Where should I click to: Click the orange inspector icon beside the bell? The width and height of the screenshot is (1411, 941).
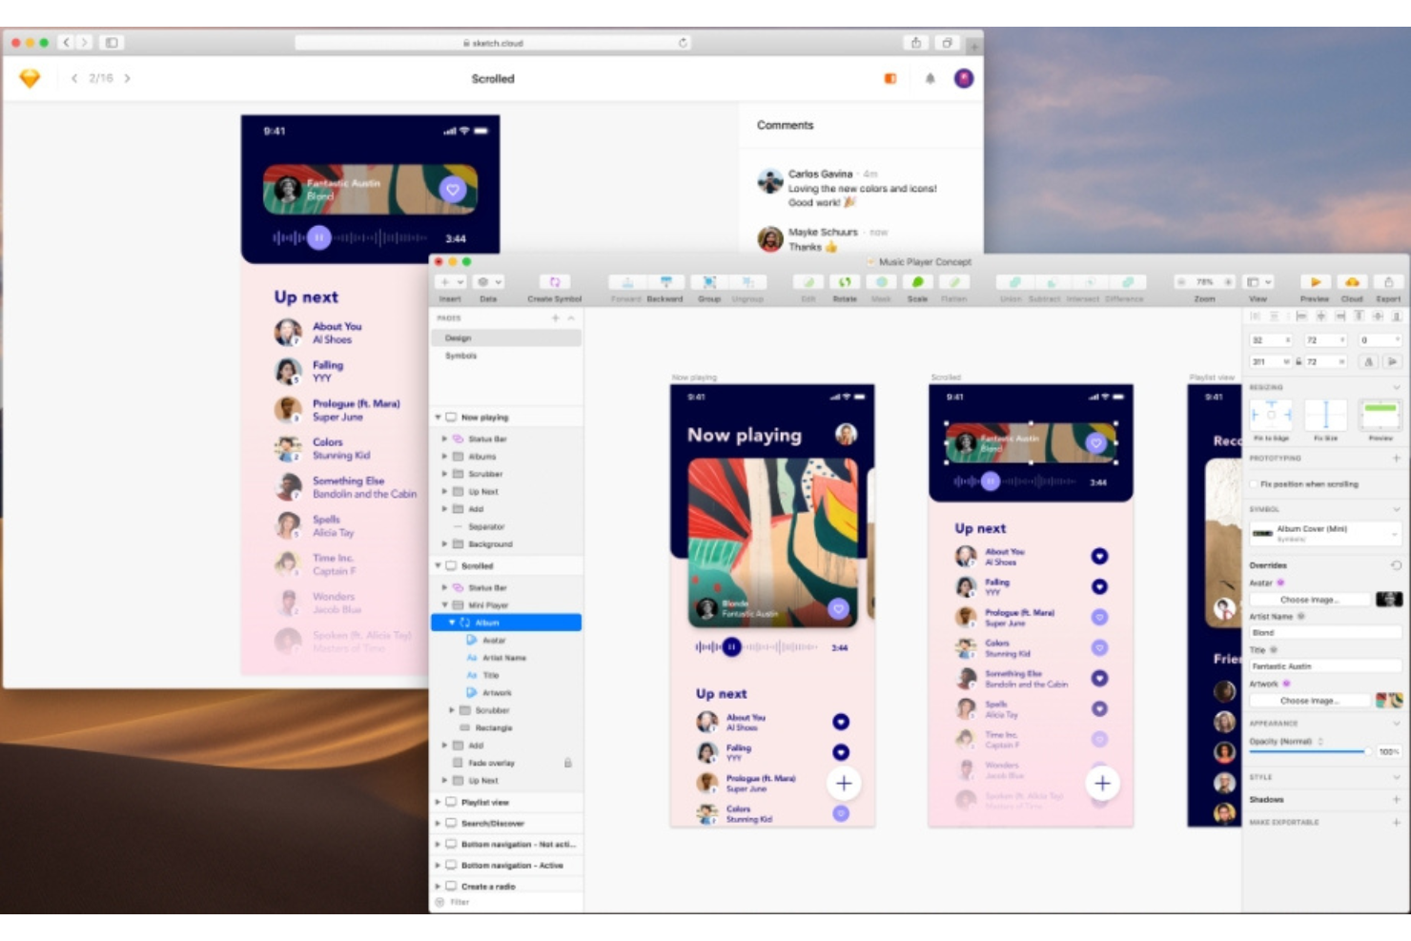pos(890,78)
